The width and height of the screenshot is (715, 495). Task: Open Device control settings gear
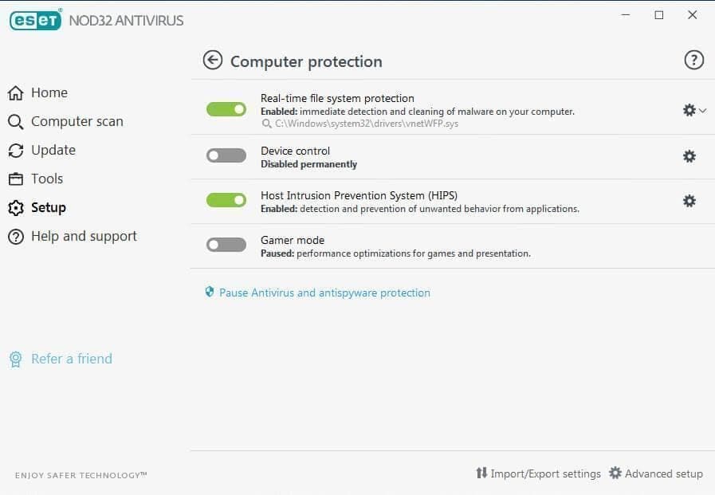pyautogui.click(x=689, y=156)
